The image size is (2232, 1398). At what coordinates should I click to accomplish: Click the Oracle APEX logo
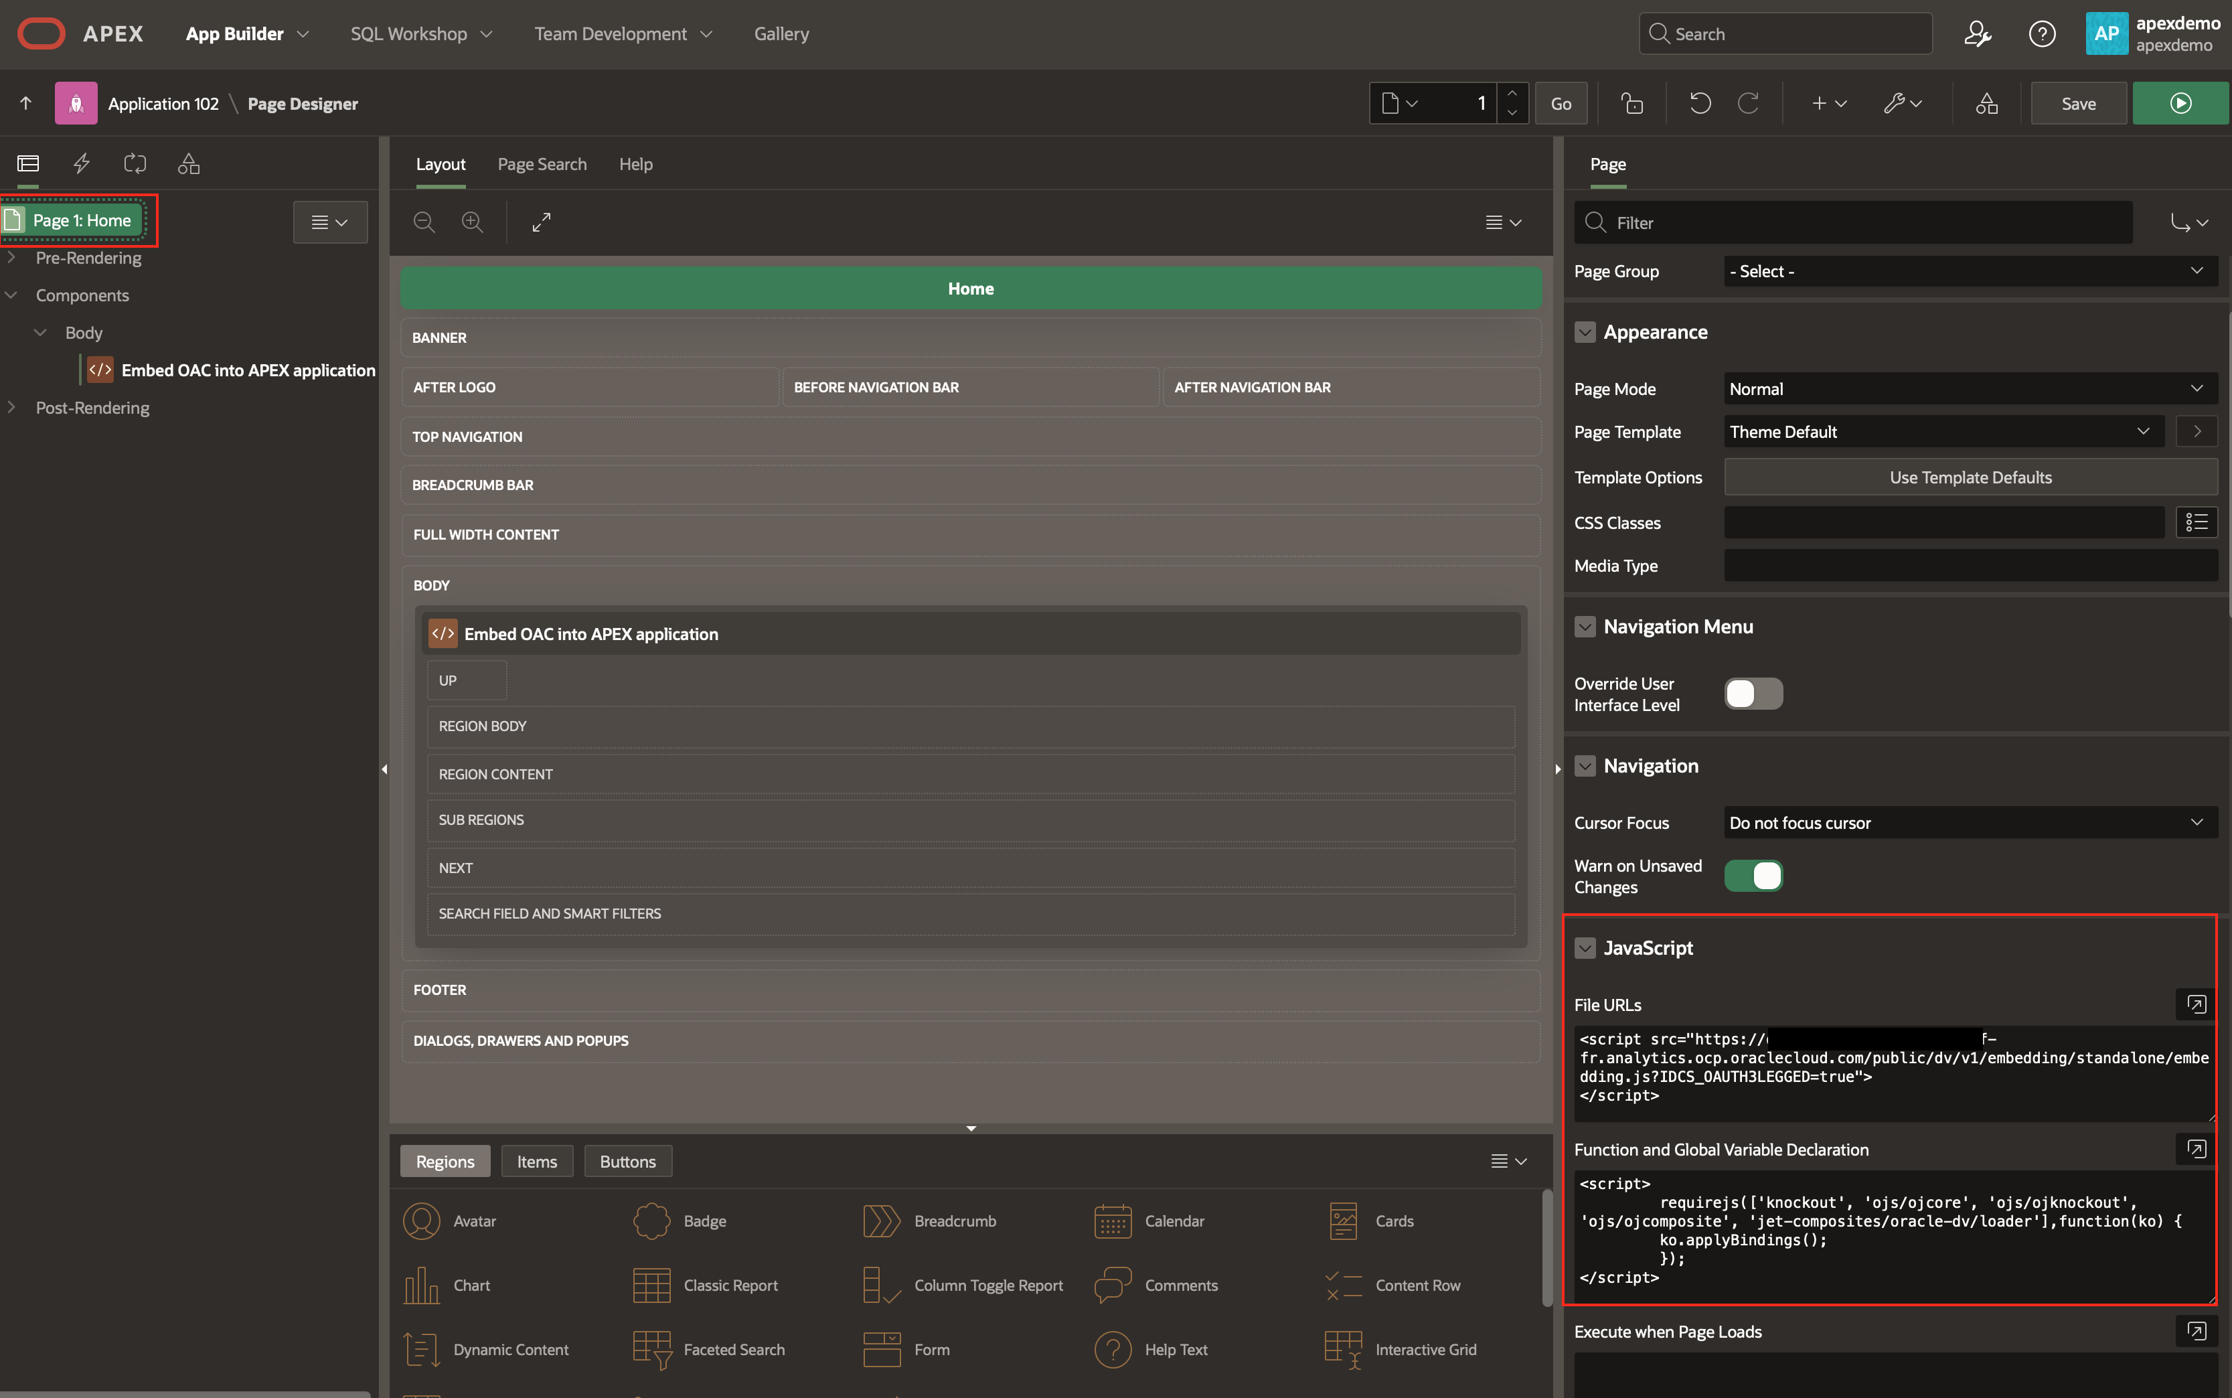80,33
